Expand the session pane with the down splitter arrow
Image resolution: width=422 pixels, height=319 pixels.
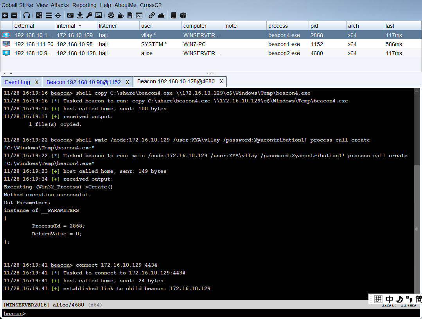click(x=11, y=73)
